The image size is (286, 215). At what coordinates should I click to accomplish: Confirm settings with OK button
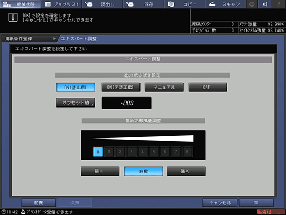pyautogui.click(x=256, y=203)
